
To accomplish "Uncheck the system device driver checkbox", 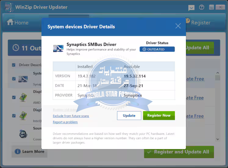I will [x=14, y=79].
